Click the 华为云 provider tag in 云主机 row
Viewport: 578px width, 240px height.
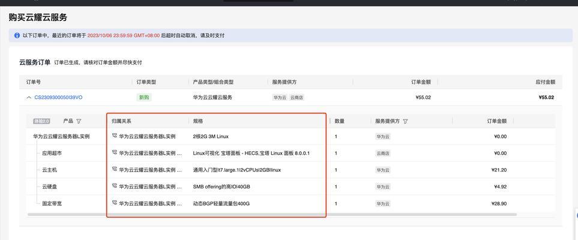coord(383,170)
